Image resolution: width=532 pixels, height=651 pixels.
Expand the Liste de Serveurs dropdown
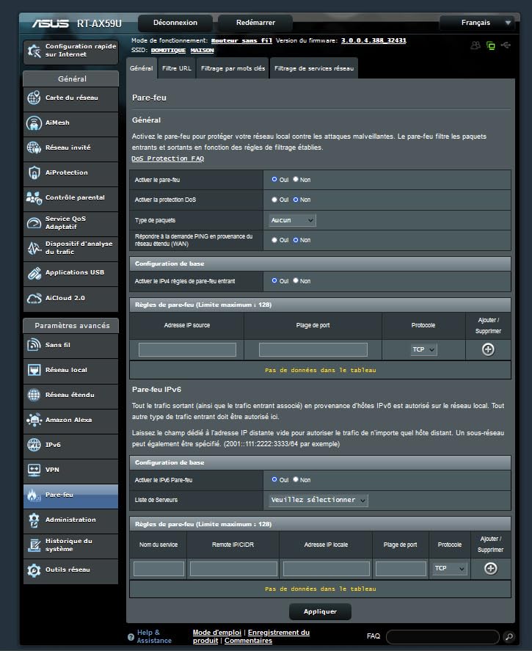coord(318,500)
